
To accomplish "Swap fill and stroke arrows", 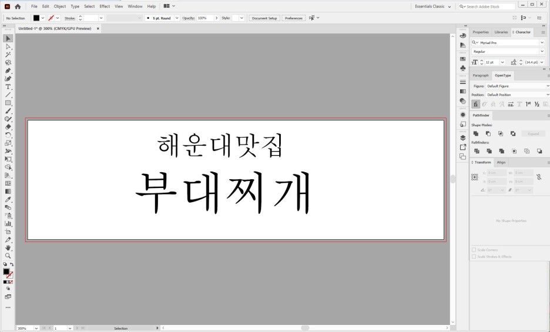I will click(12, 264).
